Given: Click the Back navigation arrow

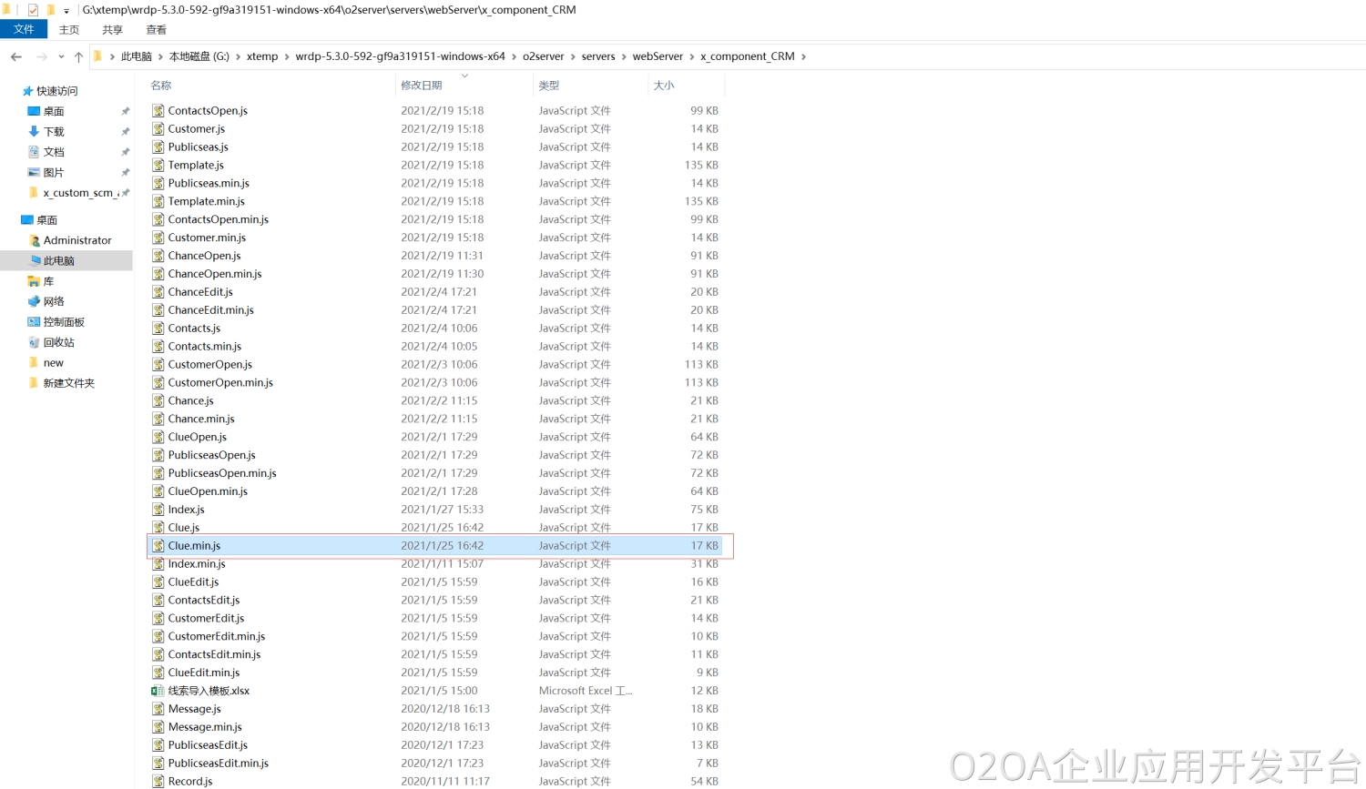Looking at the screenshot, I should (16, 56).
